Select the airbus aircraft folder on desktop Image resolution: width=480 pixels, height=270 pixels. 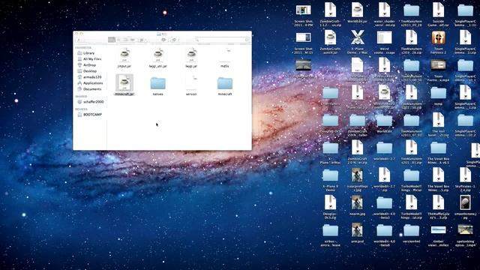330,235
